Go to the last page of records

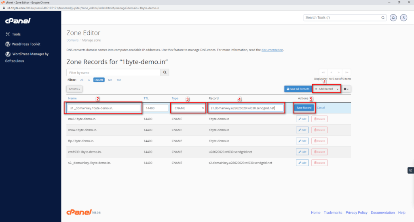click(x=346, y=73)
